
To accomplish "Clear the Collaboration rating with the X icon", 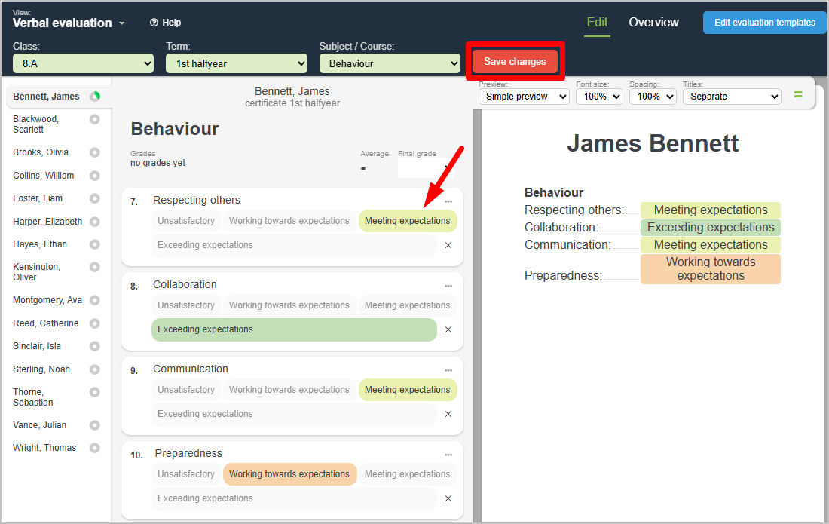I will [x=448, y=329].
